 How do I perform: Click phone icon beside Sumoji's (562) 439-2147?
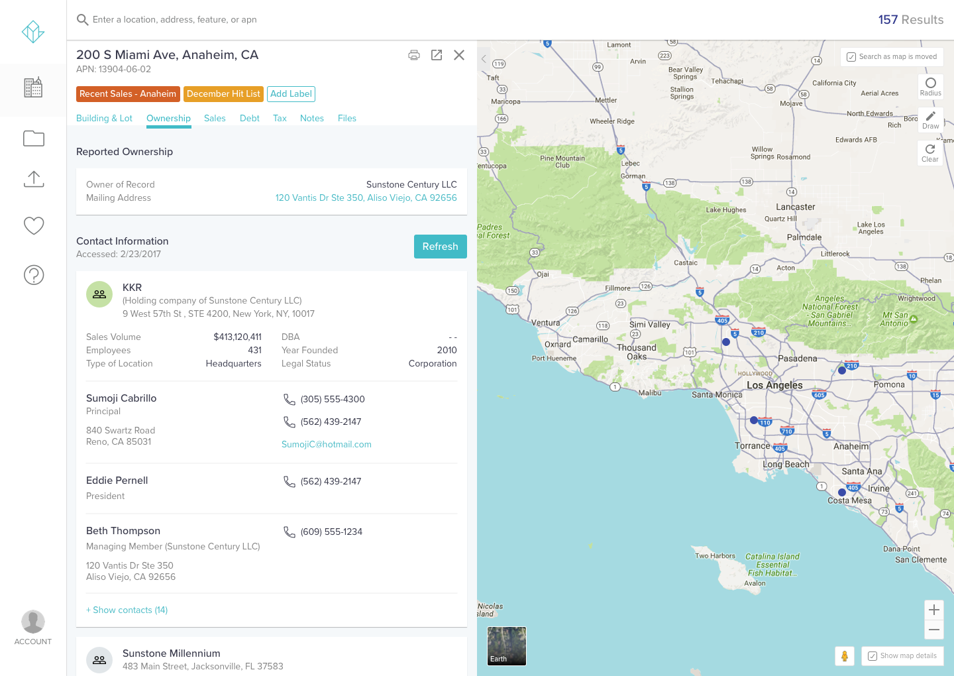[290, 422]
